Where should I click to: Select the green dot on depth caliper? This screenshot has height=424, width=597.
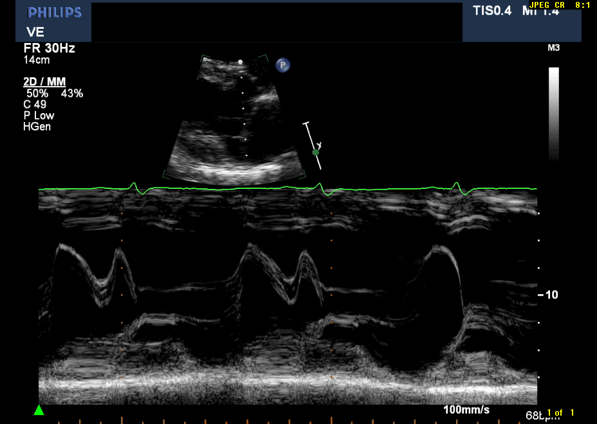[x=315, y=152]
